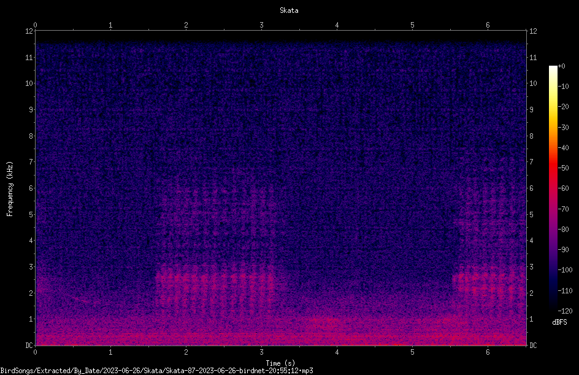Click the '-120' value on the dBFS scale
This screenshot has width=579, height=375.
pos(565,311)
